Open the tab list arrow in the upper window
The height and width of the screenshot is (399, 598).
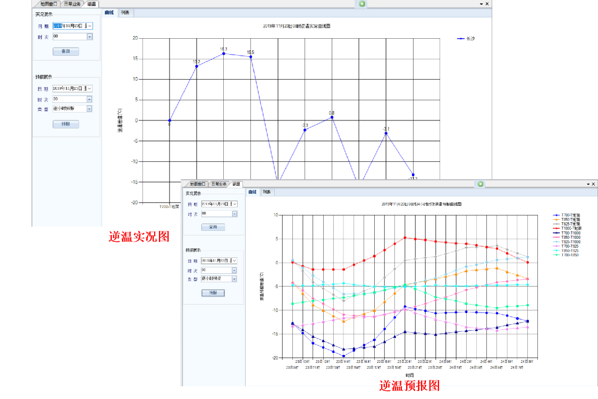coord(481,4)
